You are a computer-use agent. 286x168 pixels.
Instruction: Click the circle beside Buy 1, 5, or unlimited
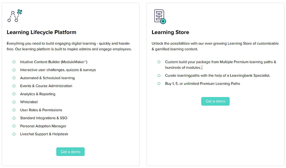(x=159, y=84)
